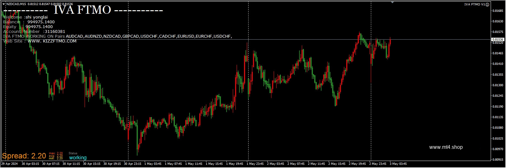
Task: Click the 0.80970 price scale label
Action: 498,149
